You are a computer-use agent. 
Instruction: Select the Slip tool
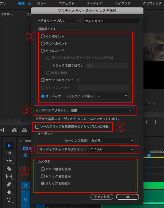tap(9, 176)
